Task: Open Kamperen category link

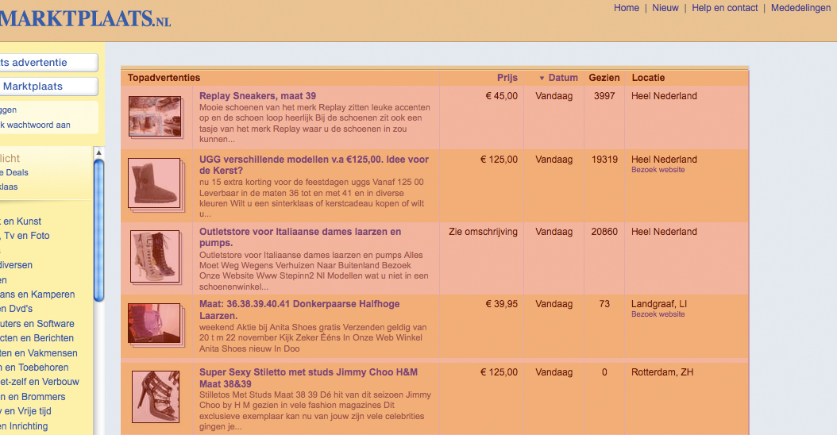Action: tap(37, 294)
